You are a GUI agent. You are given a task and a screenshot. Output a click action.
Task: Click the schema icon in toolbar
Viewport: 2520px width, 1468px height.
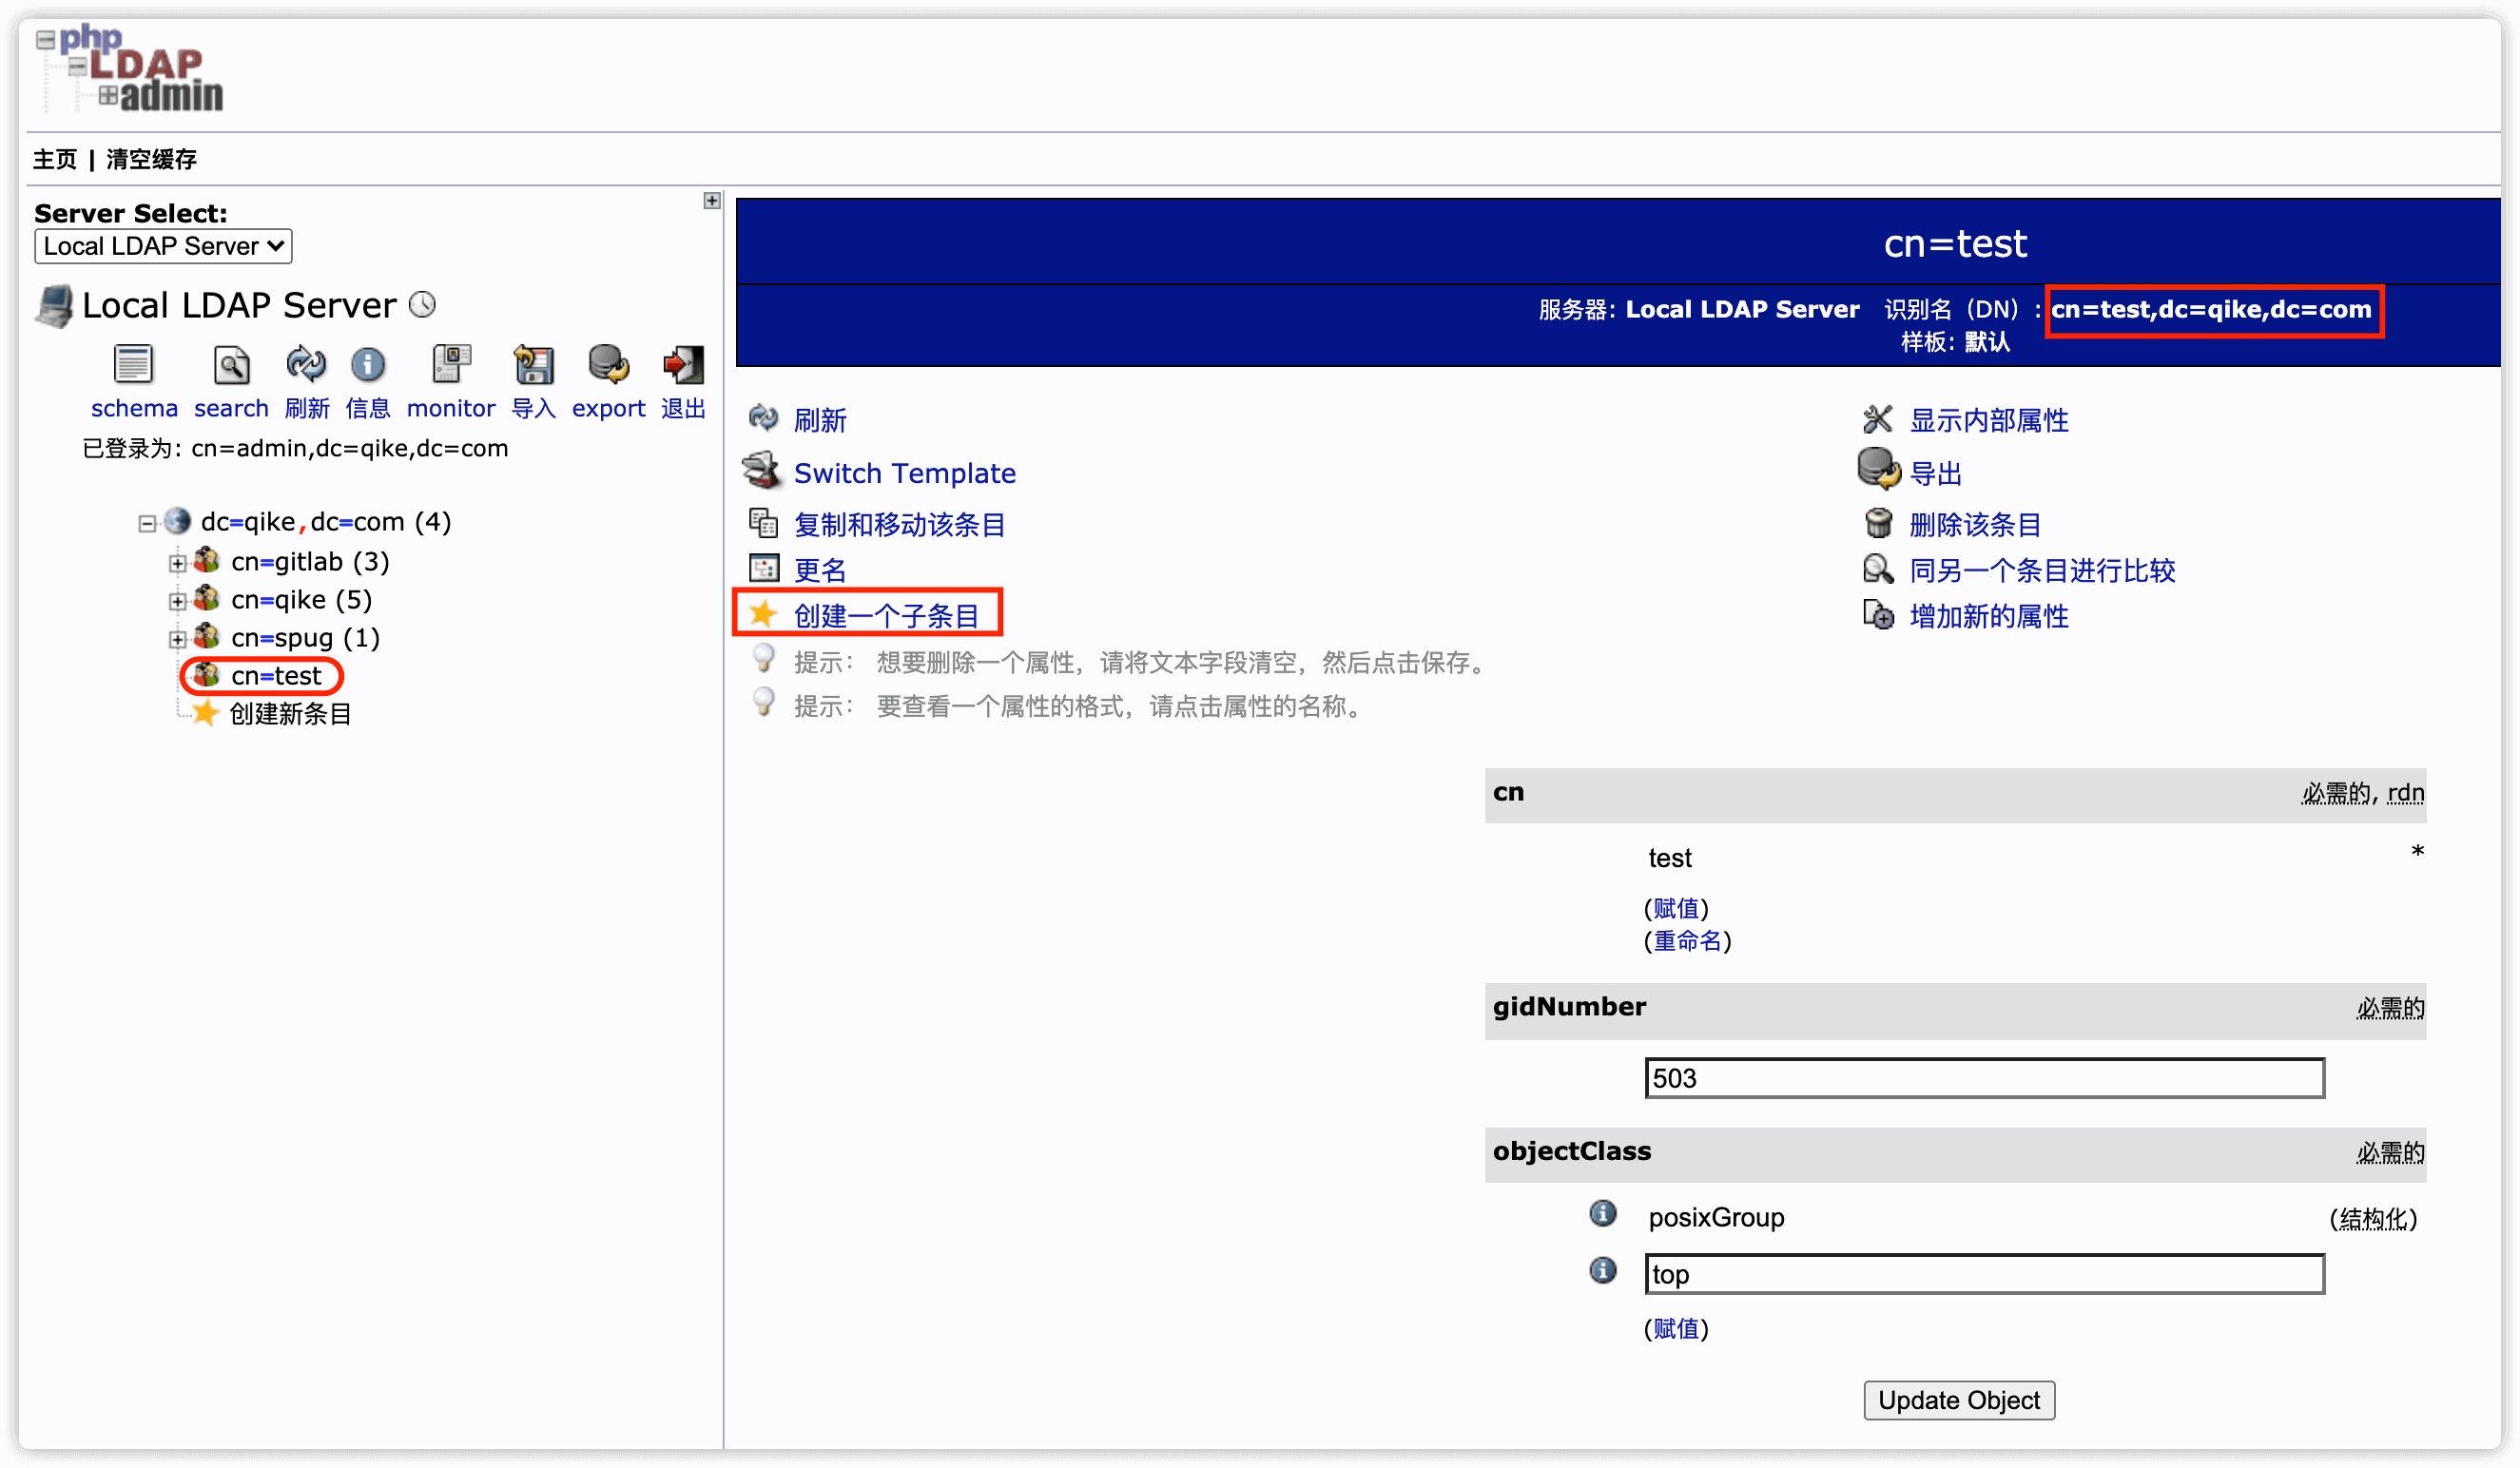133,367
